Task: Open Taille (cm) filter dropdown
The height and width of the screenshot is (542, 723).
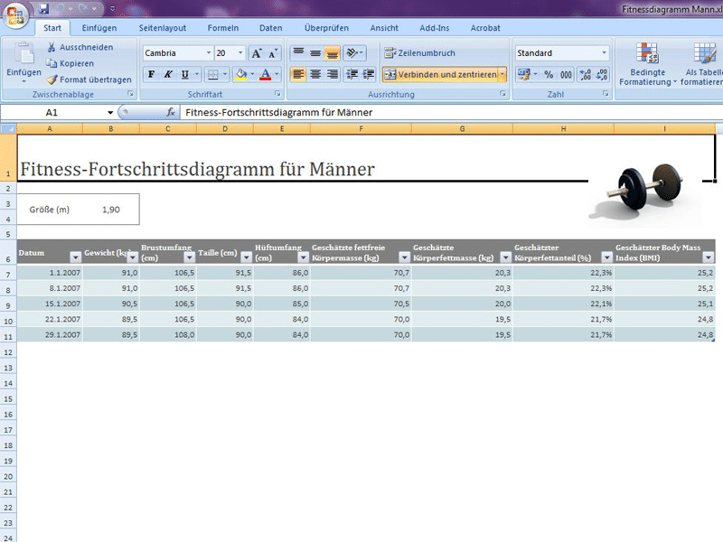Action: tap(246, 257)
